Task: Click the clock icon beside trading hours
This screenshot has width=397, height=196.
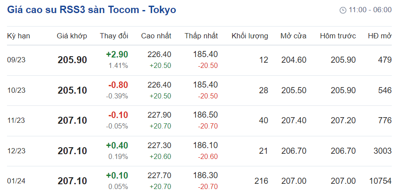Action: pyautogui.click(x=343, y=10)
